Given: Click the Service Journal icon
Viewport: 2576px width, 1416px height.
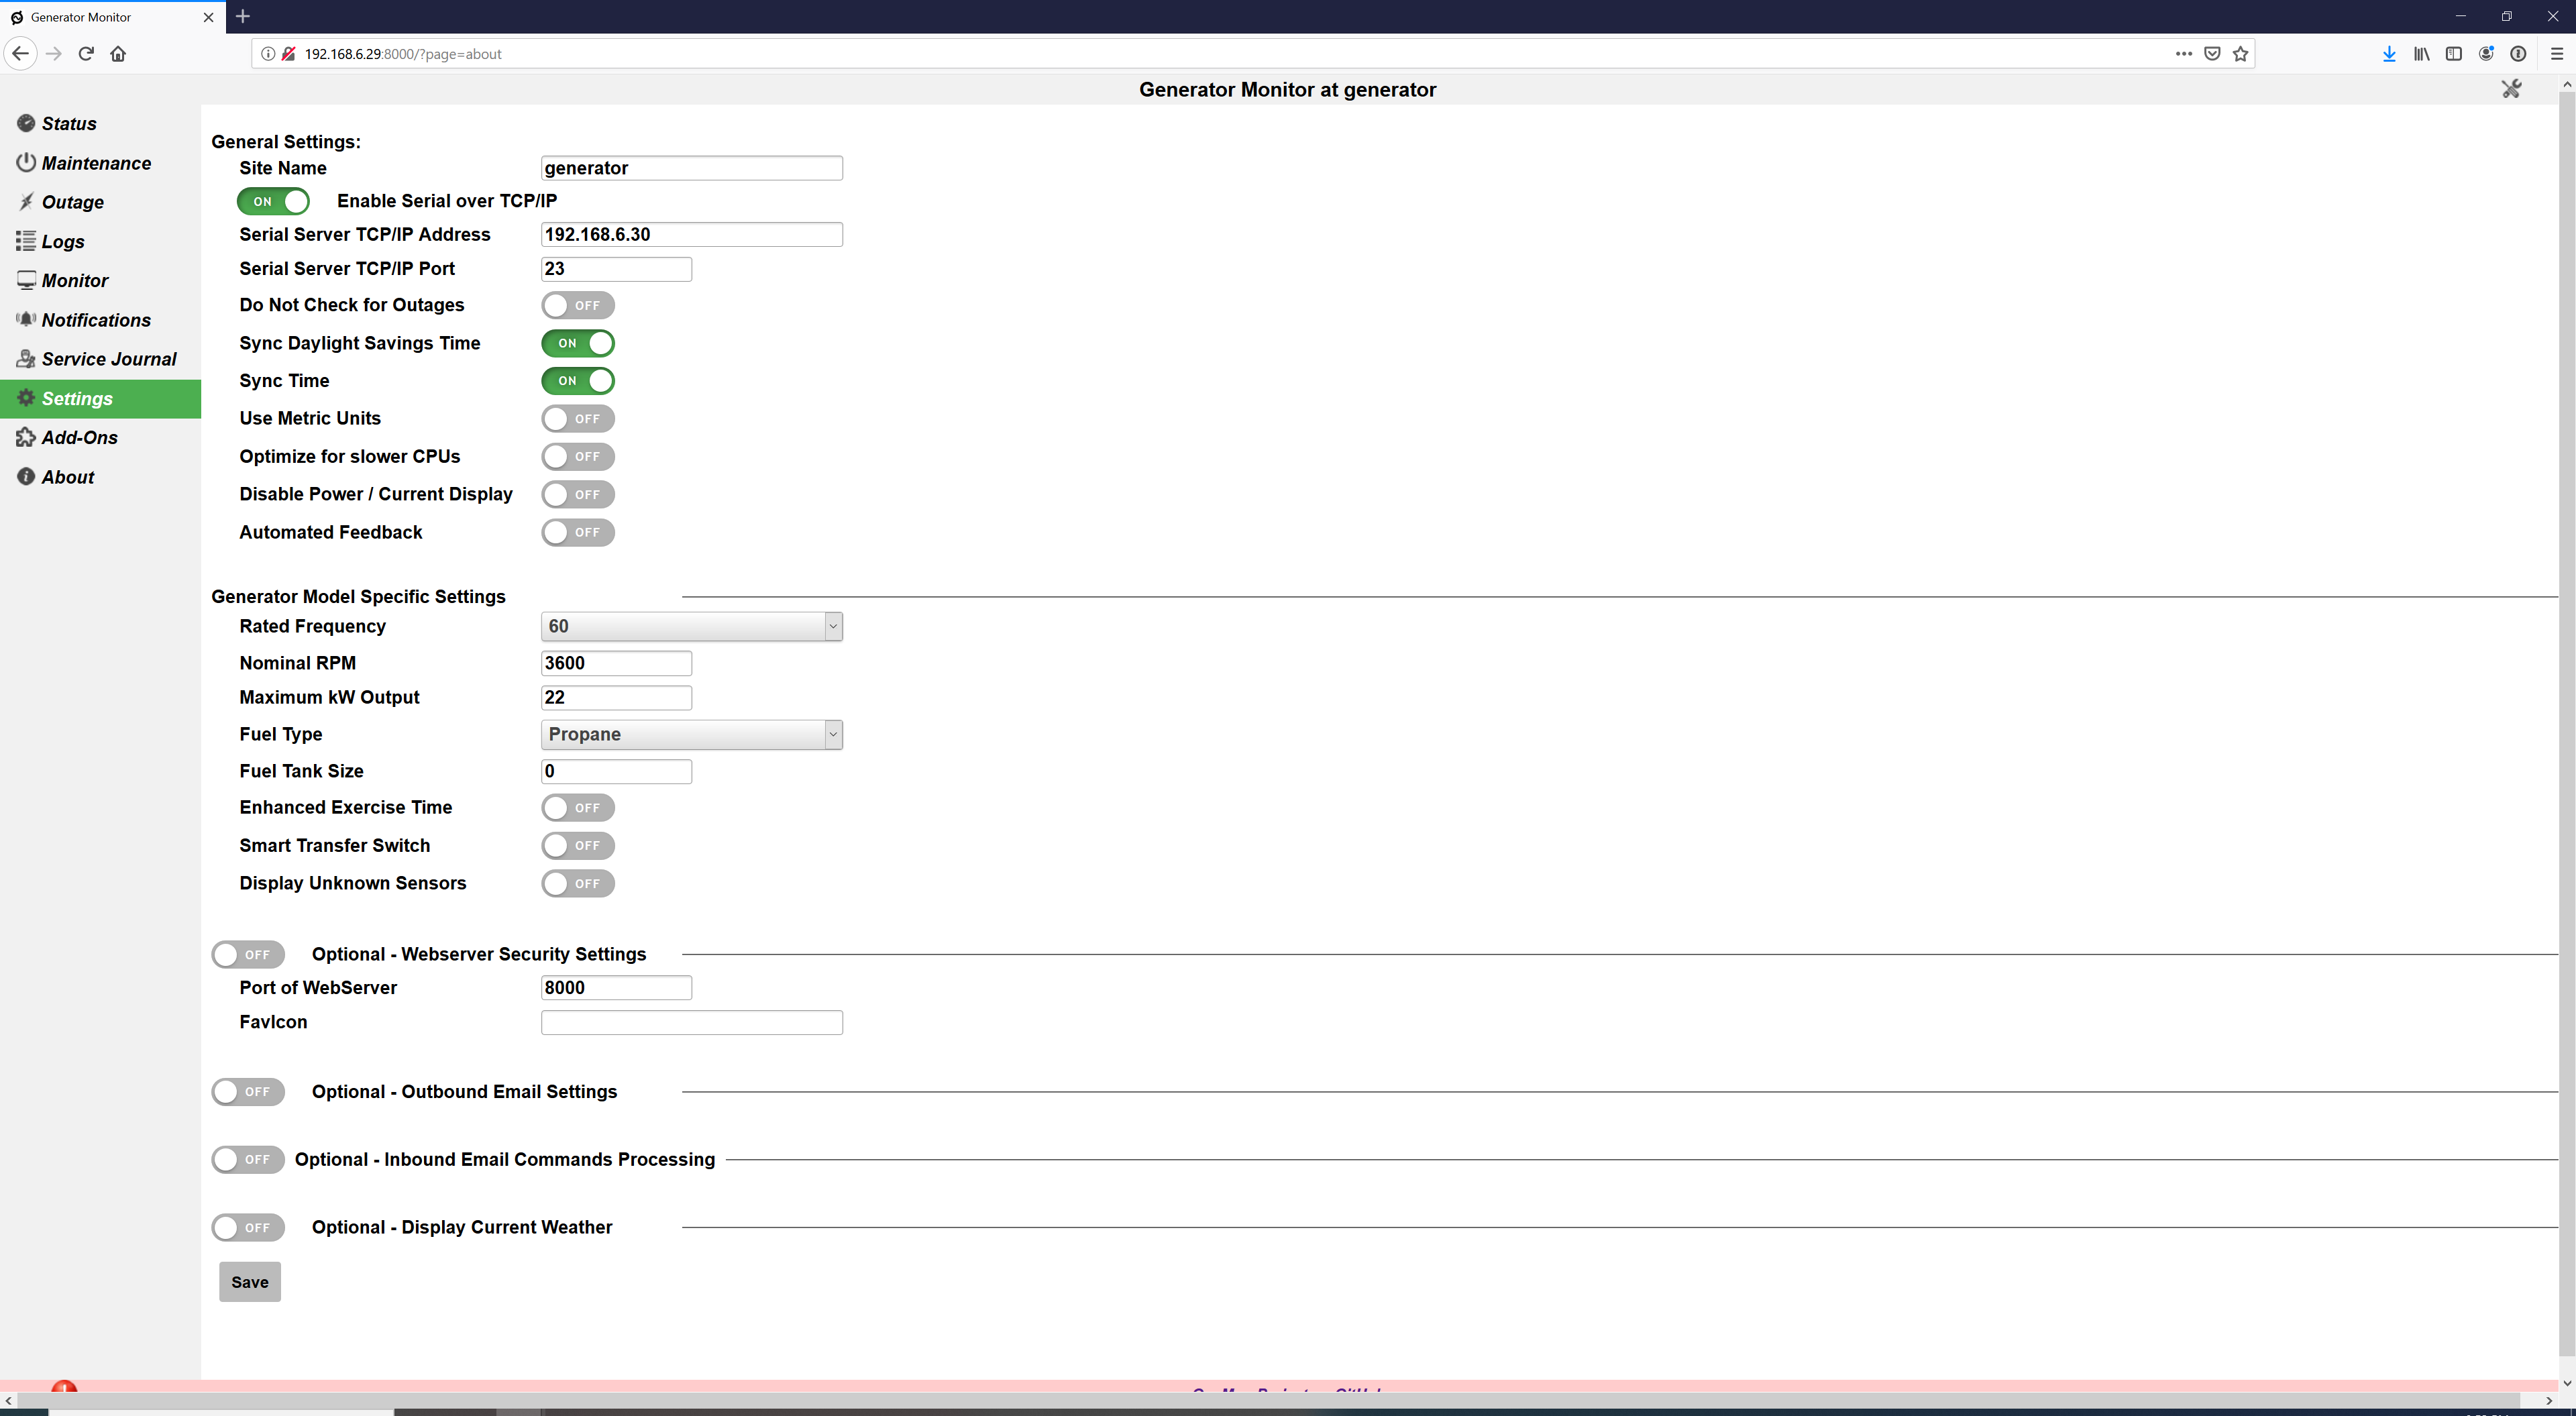Looking at the screenshot, I should [26, 358].
